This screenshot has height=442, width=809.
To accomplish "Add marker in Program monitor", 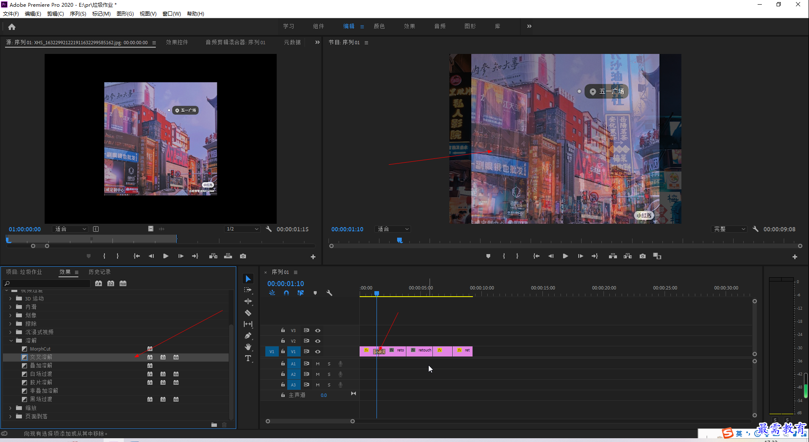I will [x=488, y=256].
